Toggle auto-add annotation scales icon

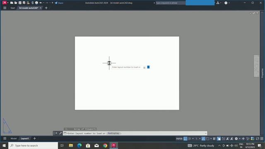tap(232, 139)
